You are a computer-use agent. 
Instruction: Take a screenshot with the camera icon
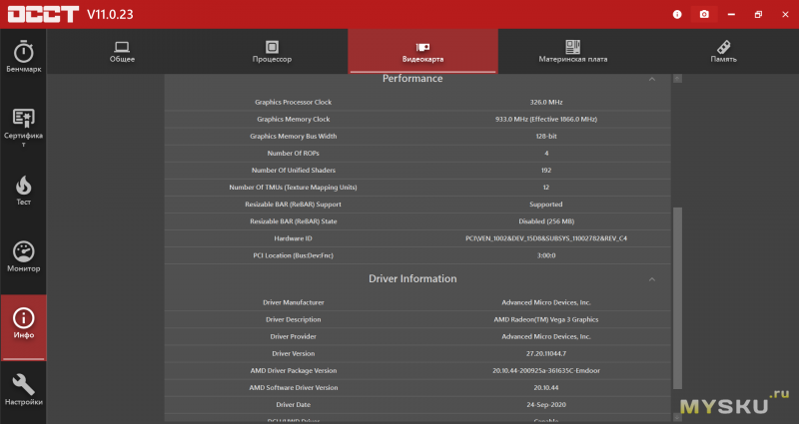click(x=704, y=14)
